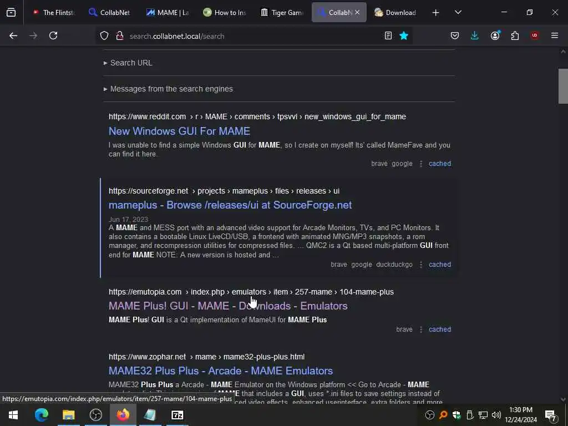Go back to the previous page

(13, 35)
